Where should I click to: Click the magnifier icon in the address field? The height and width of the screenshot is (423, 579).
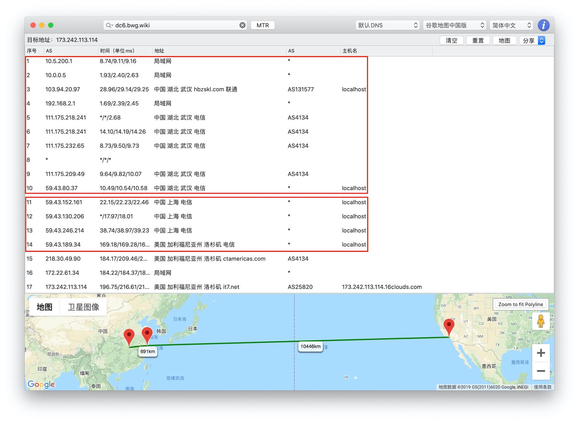coord(109,25)
